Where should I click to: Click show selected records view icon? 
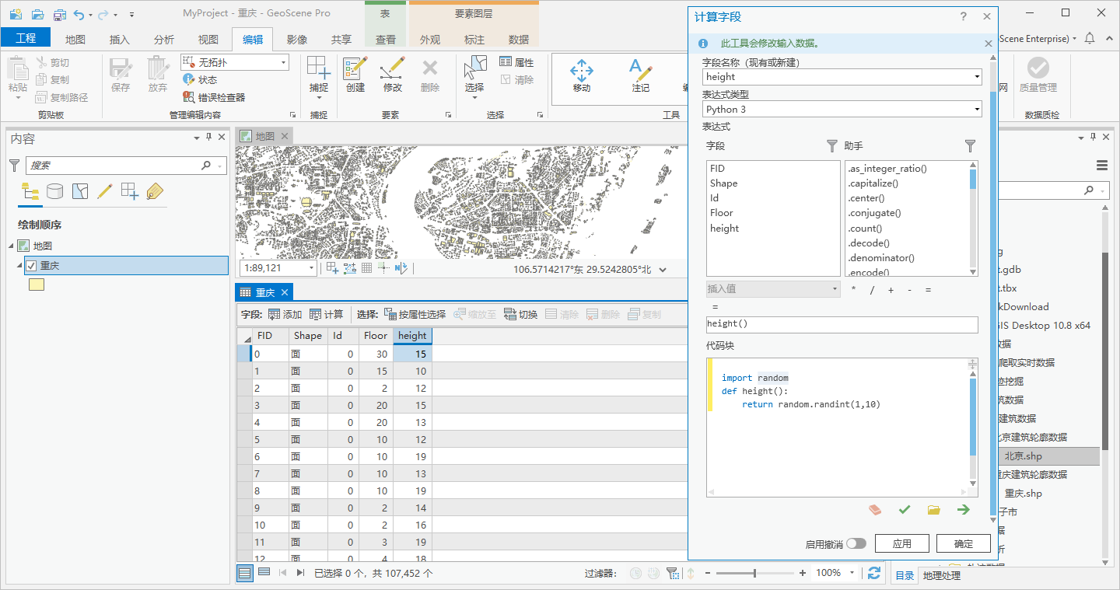tap(264, 573)
